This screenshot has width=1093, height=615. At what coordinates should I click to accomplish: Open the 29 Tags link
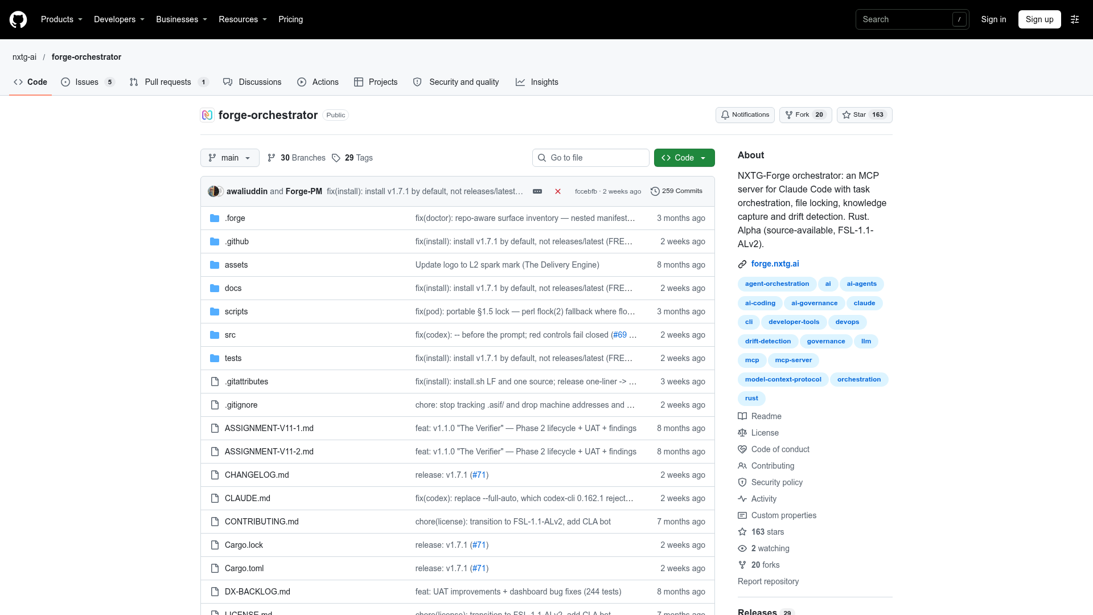point(352,158)
